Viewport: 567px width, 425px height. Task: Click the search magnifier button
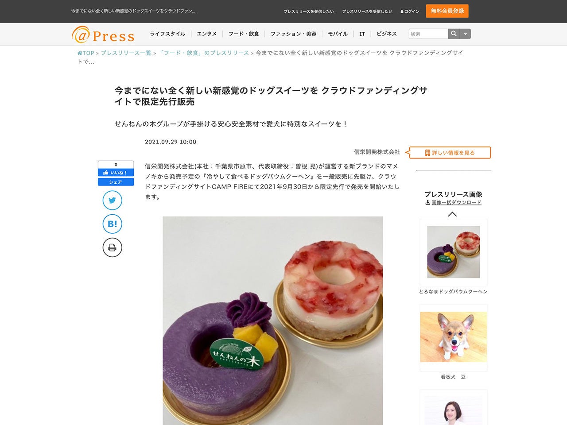[454, 34]
